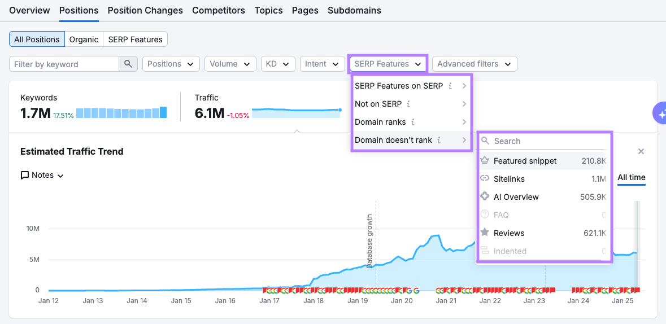Open the Volume filter dropdown
Screen dimensions: 666x324
pos(230,64)
